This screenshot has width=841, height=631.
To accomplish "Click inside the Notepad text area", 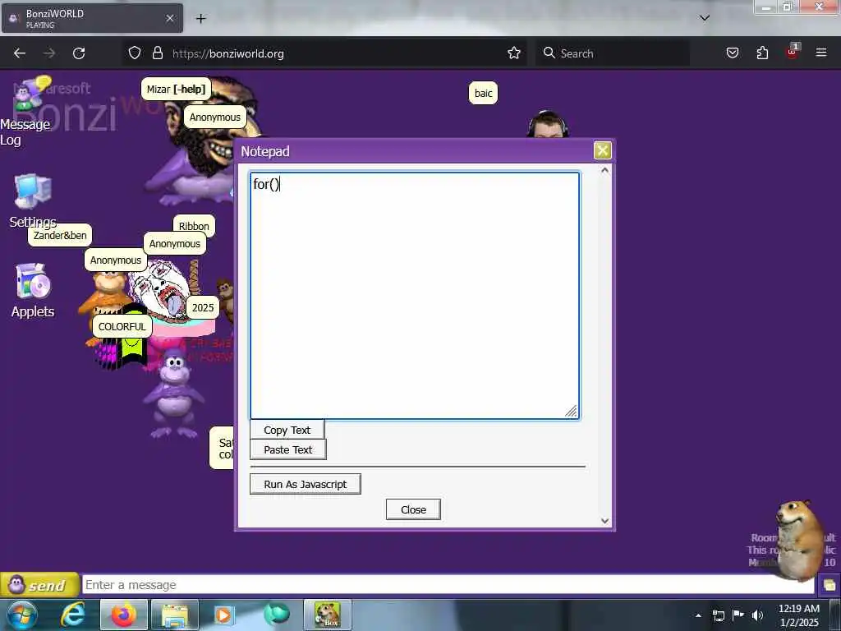I will pyautogui.click(x=415, y=295).
